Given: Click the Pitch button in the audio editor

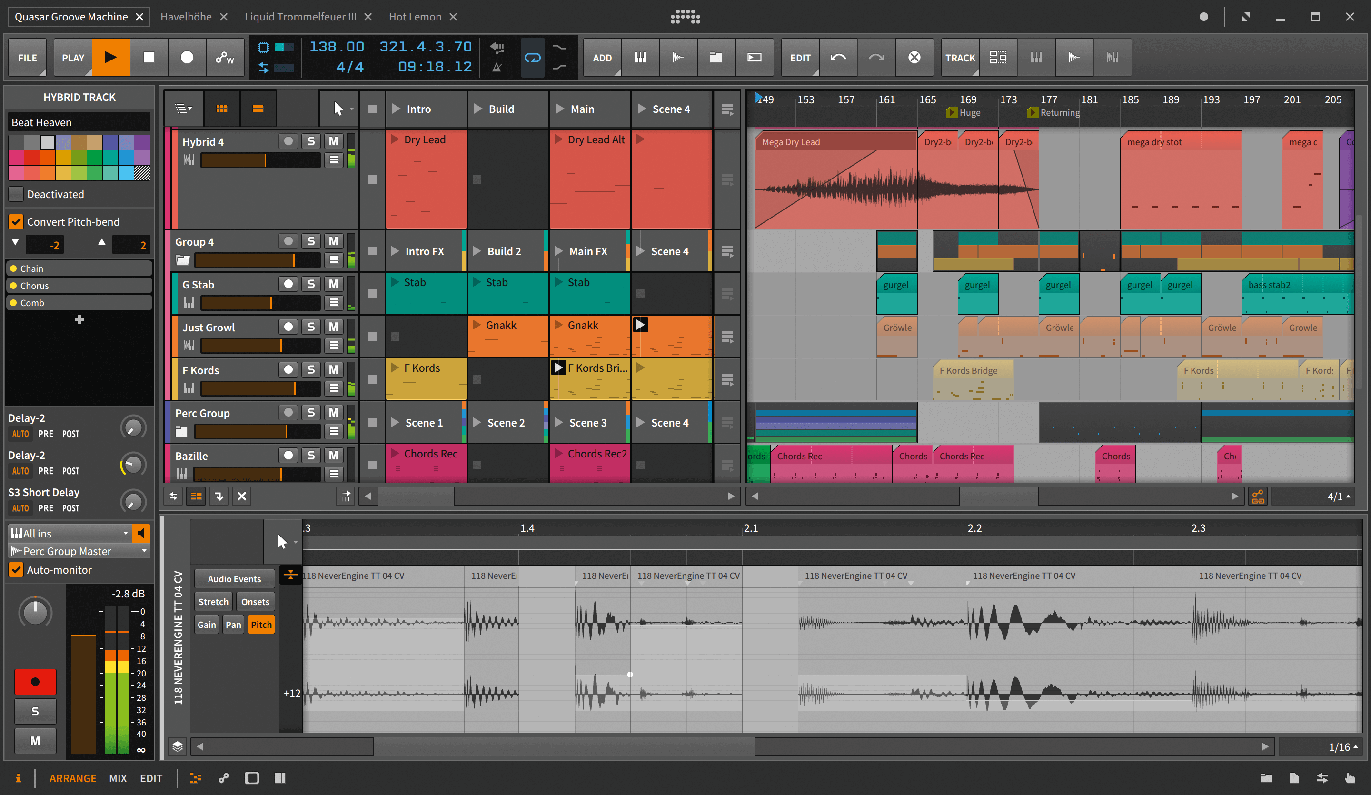Looking at the screenshot, I should click(x=260, y=624).
